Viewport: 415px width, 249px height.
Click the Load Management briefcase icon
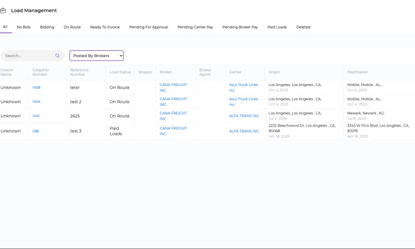pyautogui.click(x=3, y=10)
